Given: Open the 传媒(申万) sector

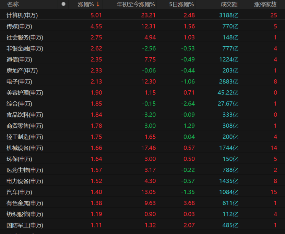Looking at the screenshot, I should click(x=19, y=26).
